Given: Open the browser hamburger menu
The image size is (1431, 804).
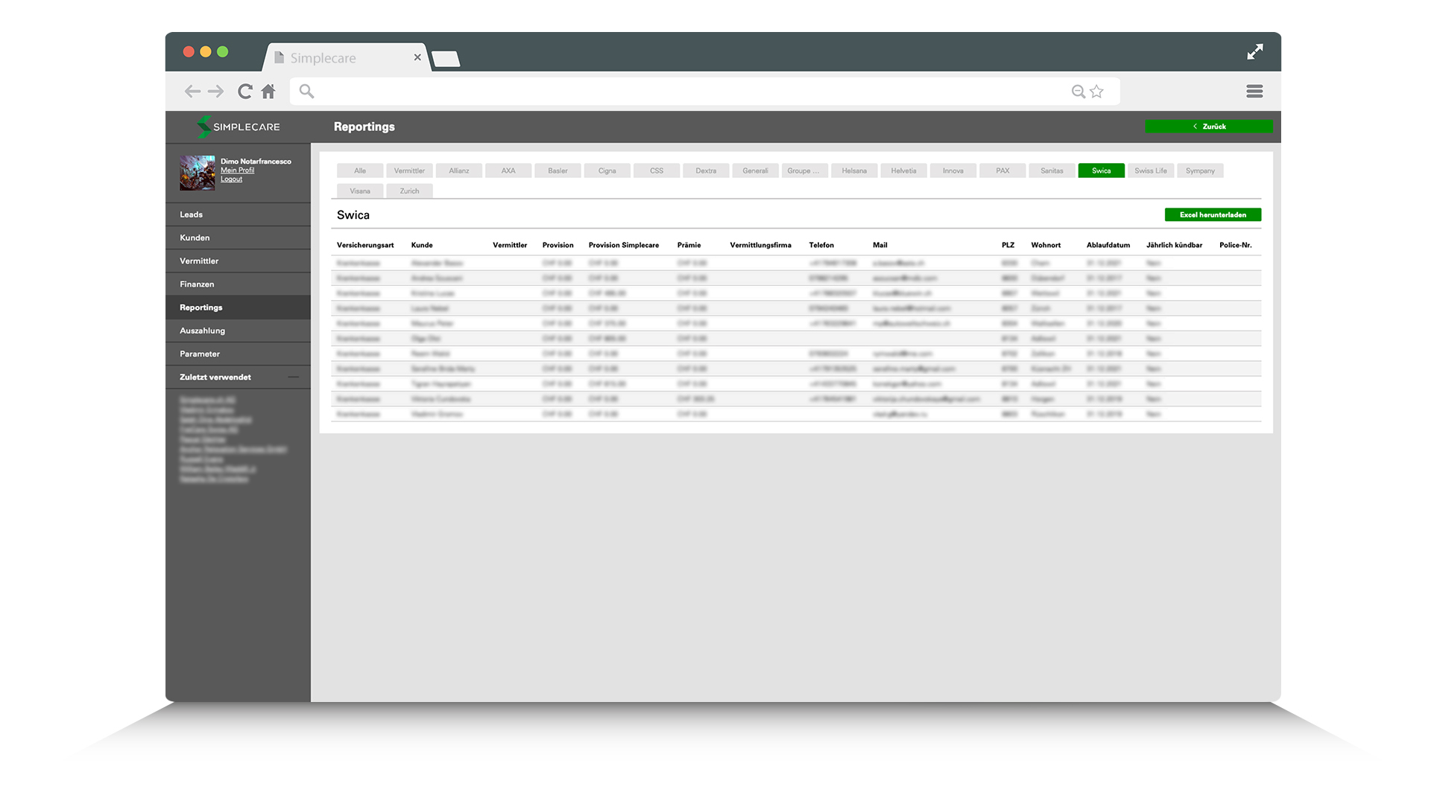Looking at the screenshot, I should point(1254,91).
